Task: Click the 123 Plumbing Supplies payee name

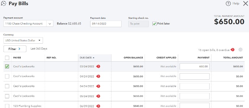Action: [27, 106]
